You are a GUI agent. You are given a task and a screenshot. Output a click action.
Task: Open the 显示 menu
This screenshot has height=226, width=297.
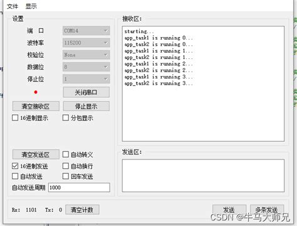(x=31, y=6)
